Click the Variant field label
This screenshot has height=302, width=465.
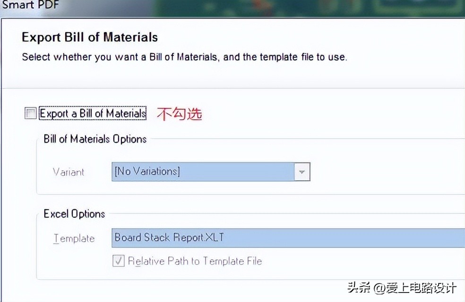[69, 172]
